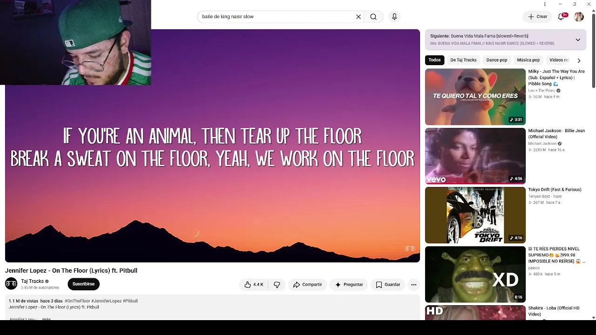Select the Dance pop chip
This screenshot has height=335, width=596.
click(497, 60)
